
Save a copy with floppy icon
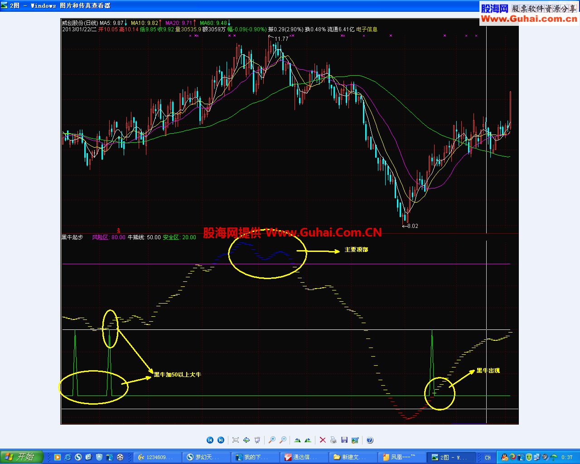[x=344, y=440]
